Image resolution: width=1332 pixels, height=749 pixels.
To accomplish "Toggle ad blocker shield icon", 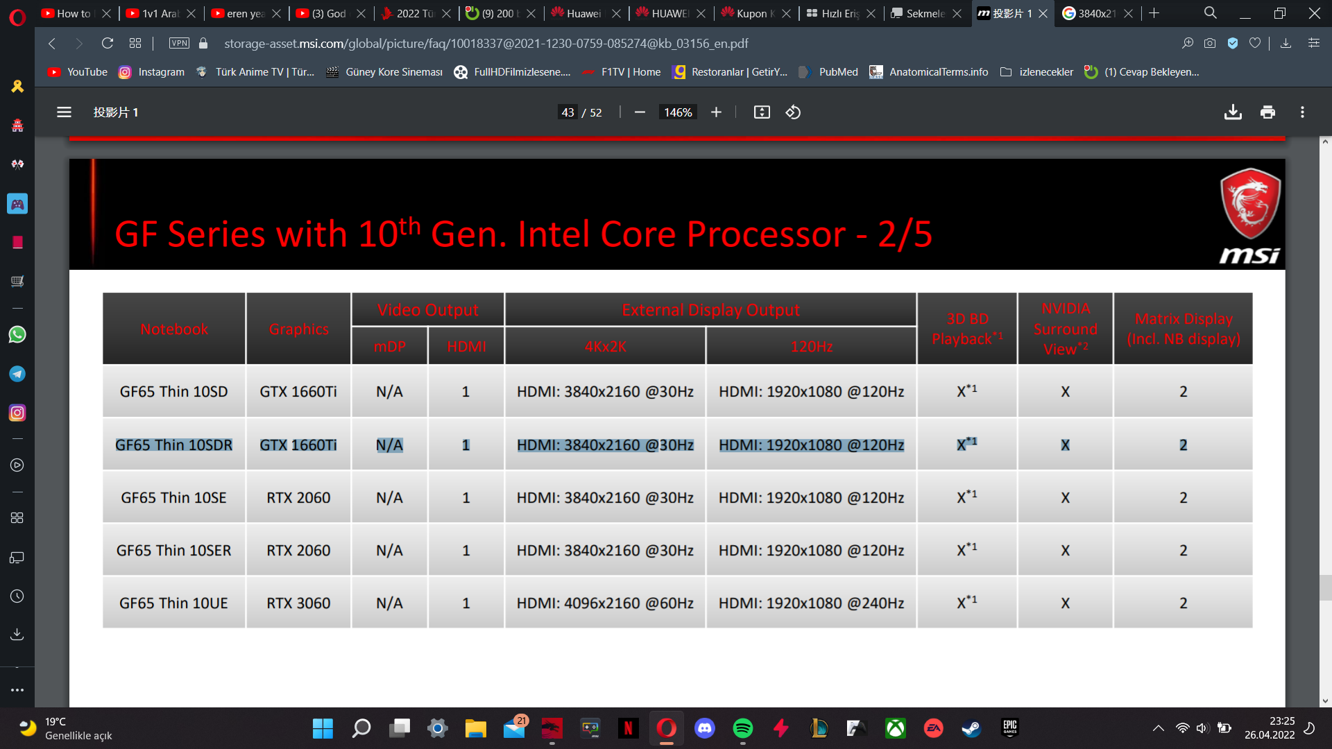I will click(1233, 43).
